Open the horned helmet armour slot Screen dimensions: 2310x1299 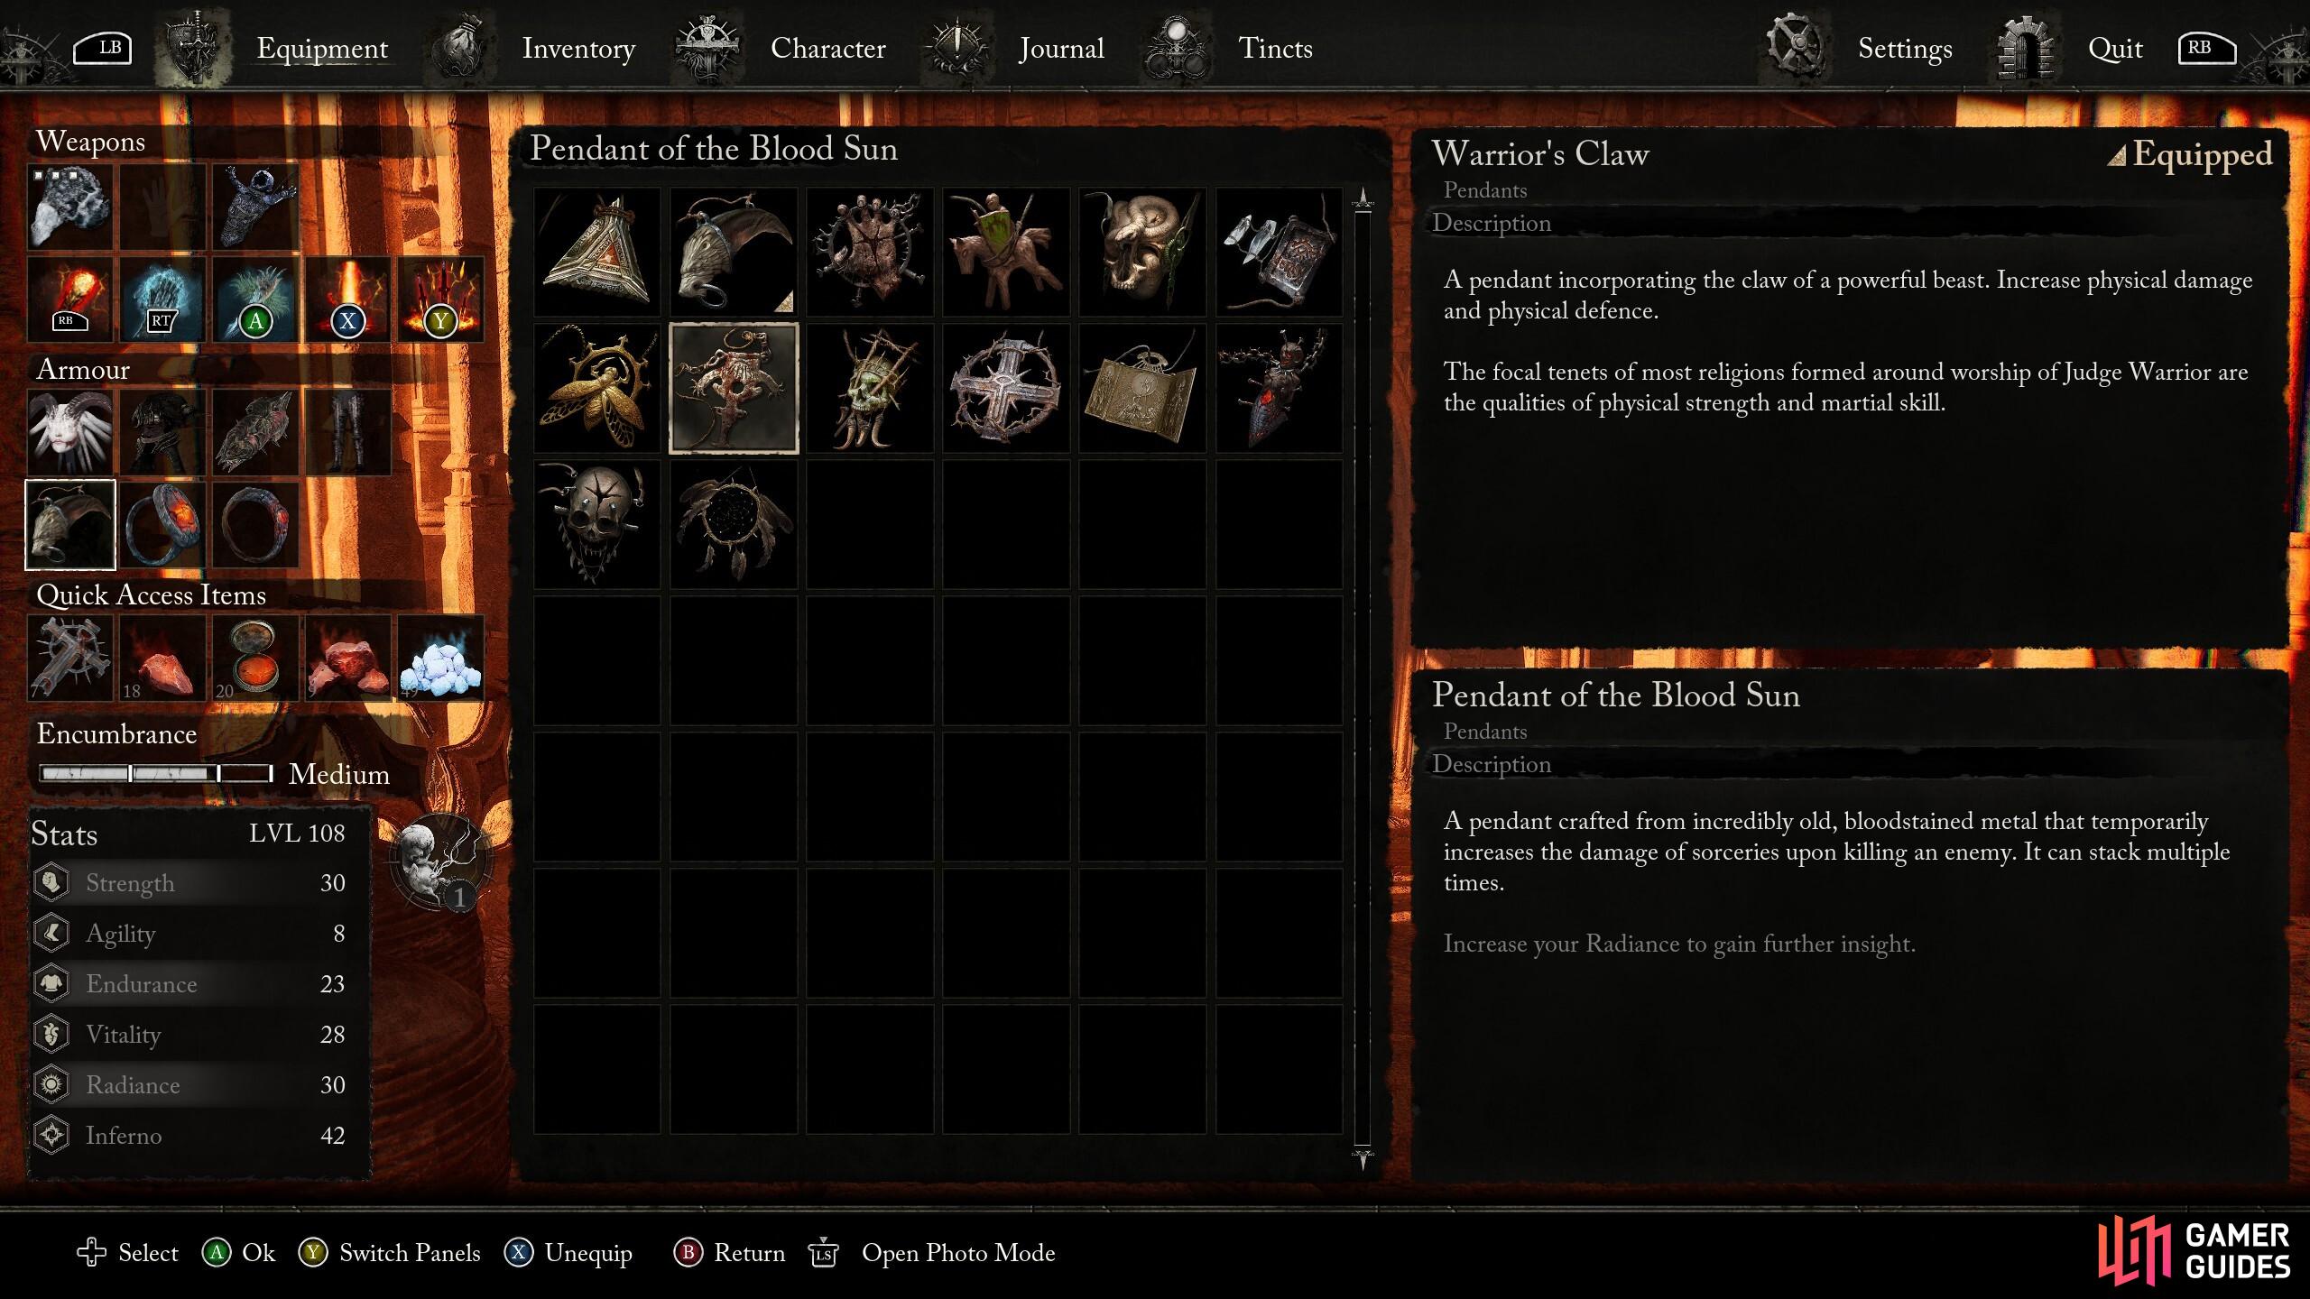70,432
